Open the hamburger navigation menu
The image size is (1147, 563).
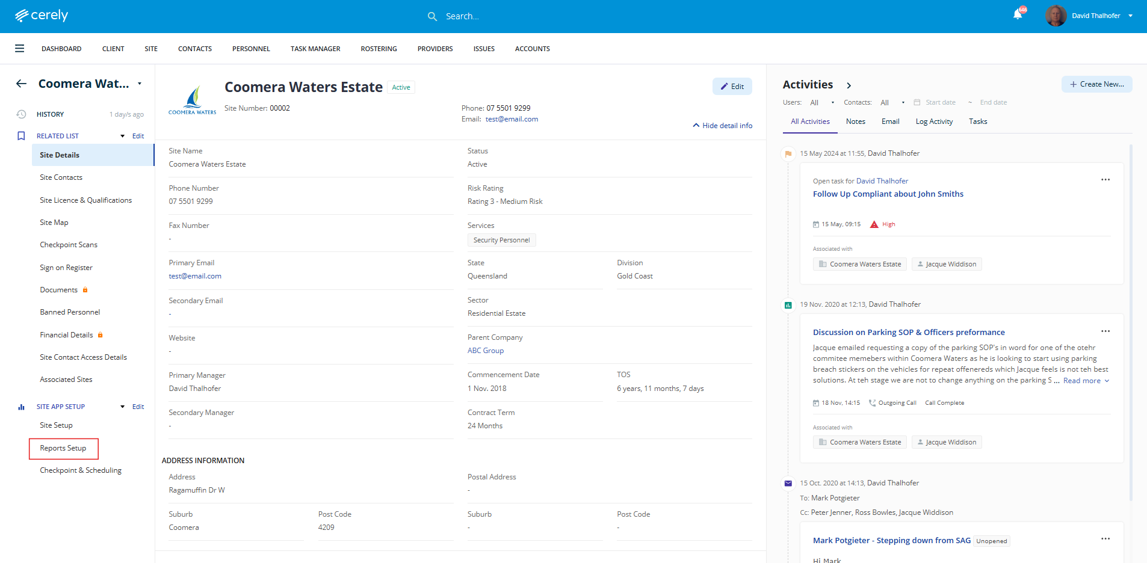click(x=20, y=49)
